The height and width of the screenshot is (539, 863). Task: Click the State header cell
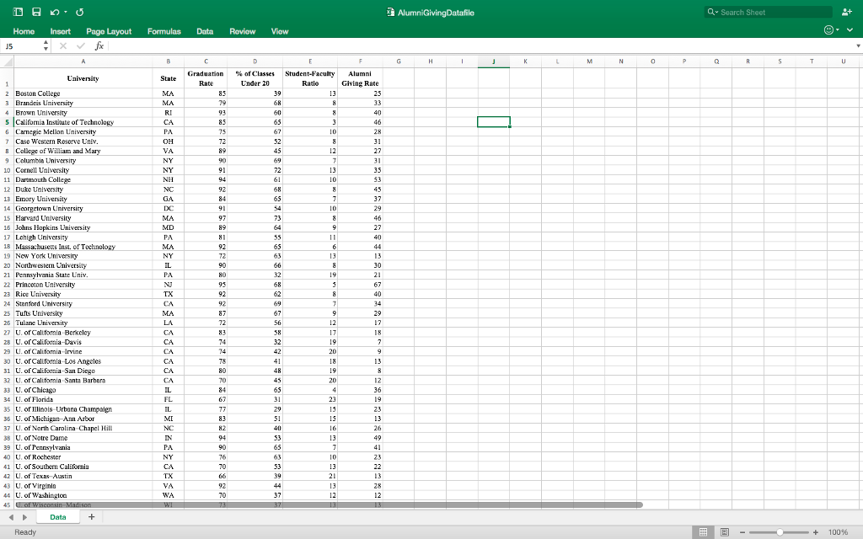[169, 78]
